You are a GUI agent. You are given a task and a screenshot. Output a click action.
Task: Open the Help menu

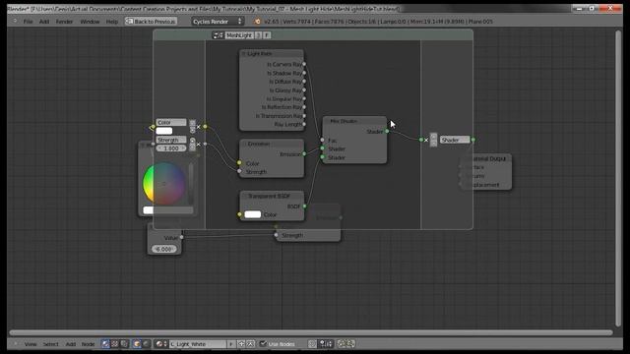112,22
